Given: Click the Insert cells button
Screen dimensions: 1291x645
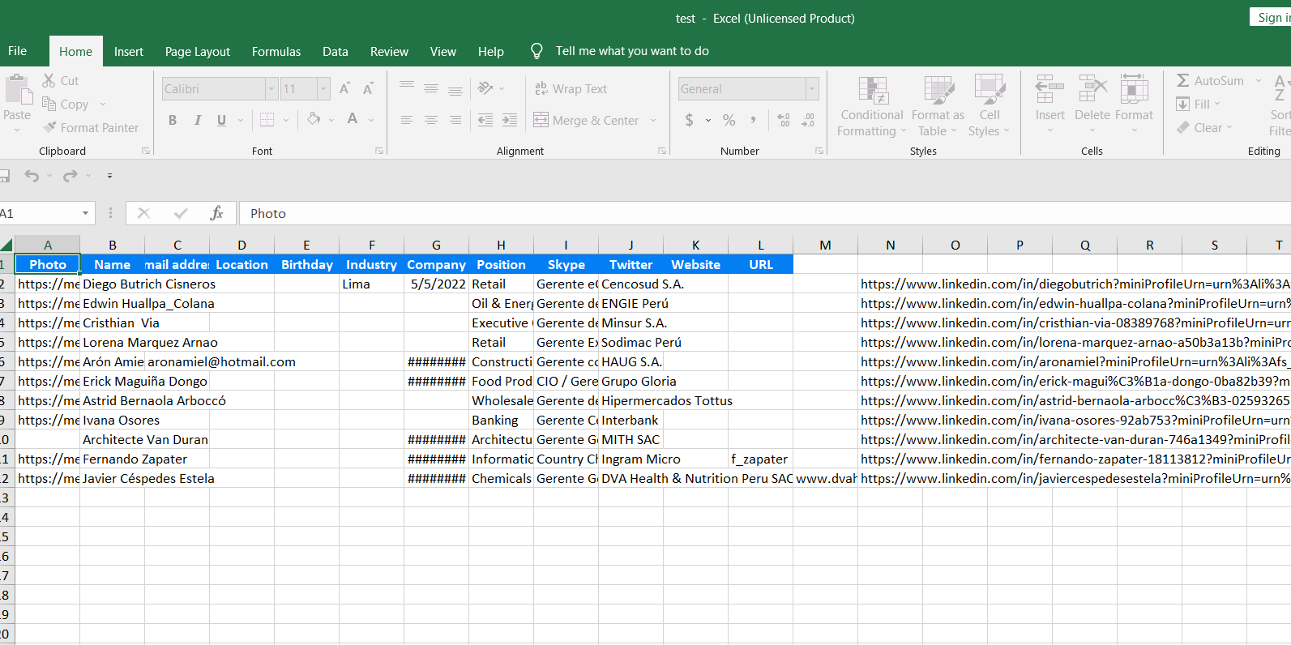Looking at the screenshot, I should 1049,104.
